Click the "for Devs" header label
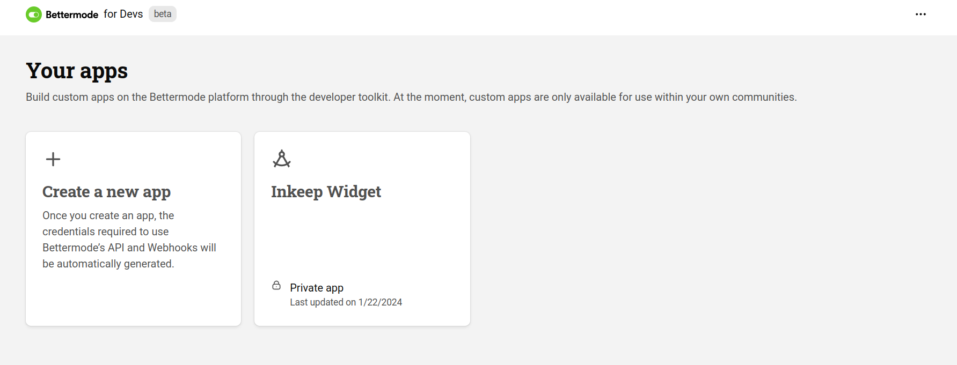The image size is (957, 365). coord(123,14)
